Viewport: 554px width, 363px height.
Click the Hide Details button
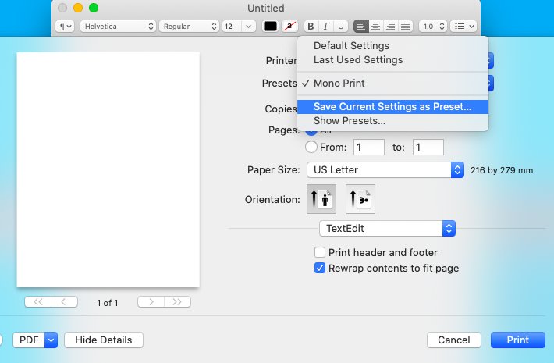(x=104, y=340)
